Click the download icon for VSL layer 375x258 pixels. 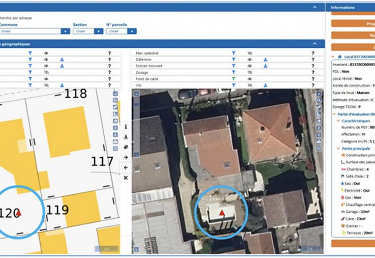click(265, 85)
